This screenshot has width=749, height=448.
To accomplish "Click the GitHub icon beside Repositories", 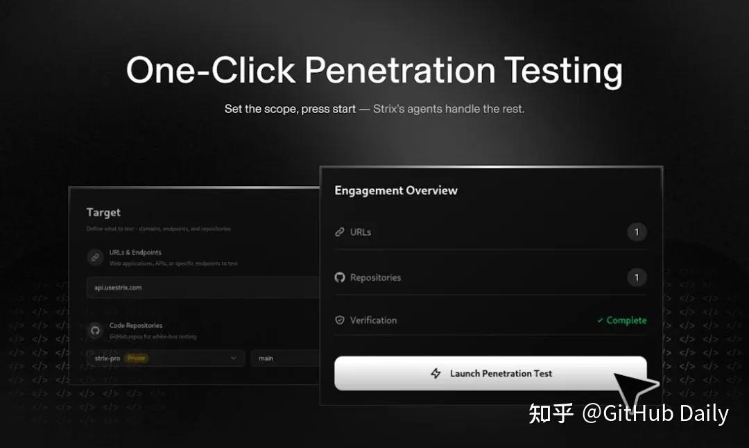I will (340, 277).
